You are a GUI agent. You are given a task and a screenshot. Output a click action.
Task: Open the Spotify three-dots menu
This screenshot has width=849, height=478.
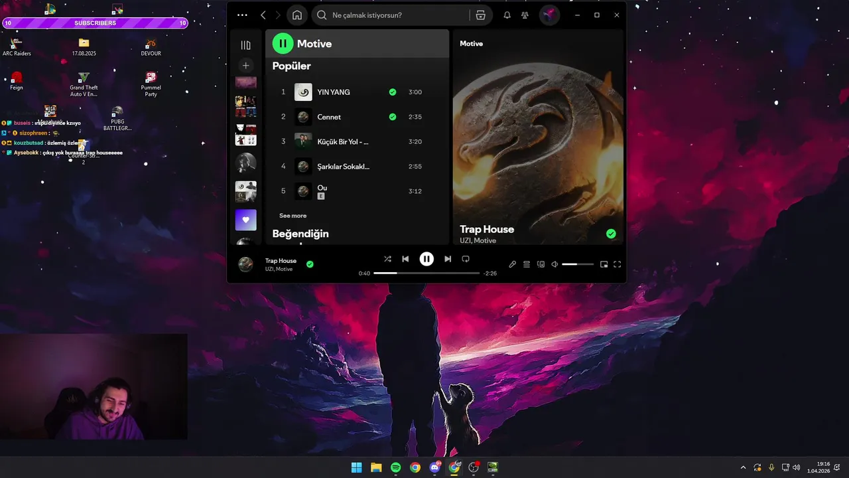(x=242, y=15)
